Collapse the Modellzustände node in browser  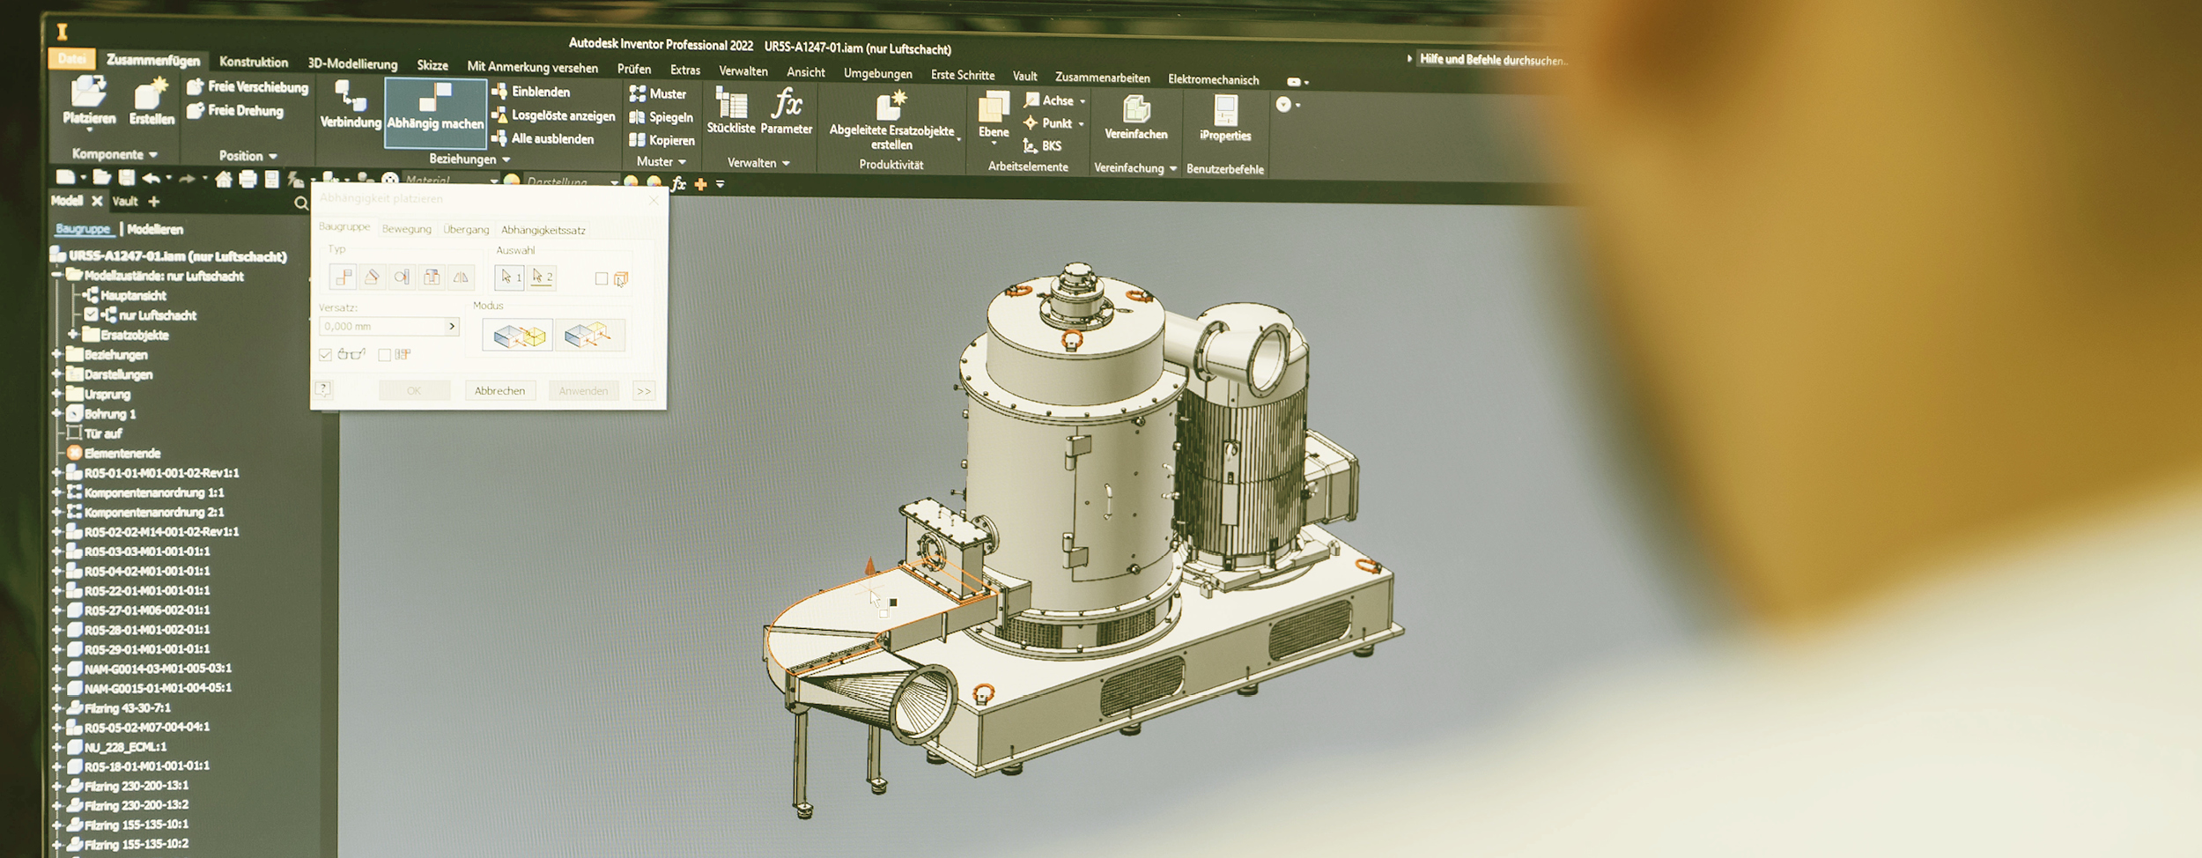[56, 275]
